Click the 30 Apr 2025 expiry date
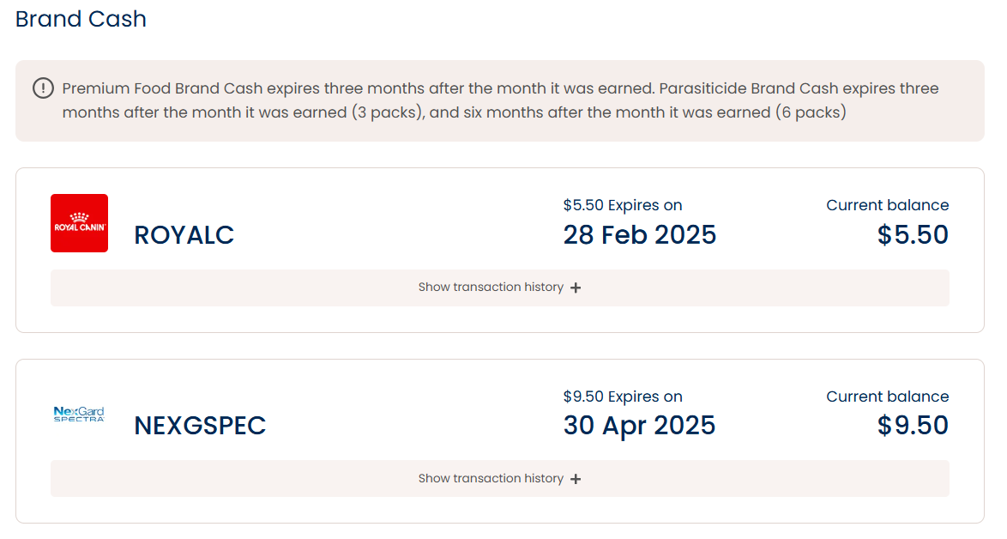 coord(639,426)
